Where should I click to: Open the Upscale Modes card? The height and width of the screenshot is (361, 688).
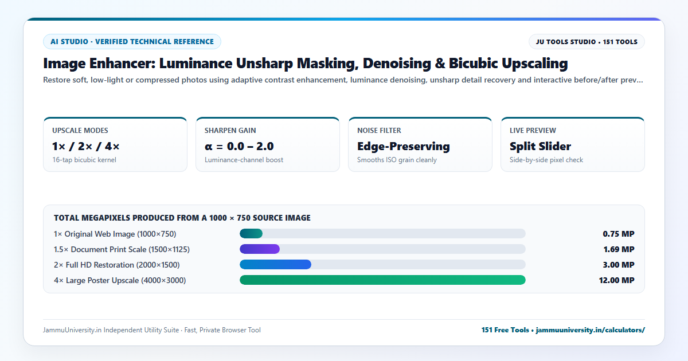click(115, 144)
